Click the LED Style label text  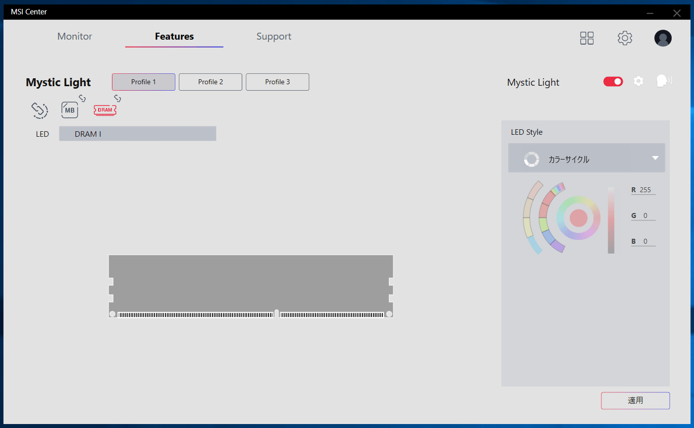tap(527, 132)
